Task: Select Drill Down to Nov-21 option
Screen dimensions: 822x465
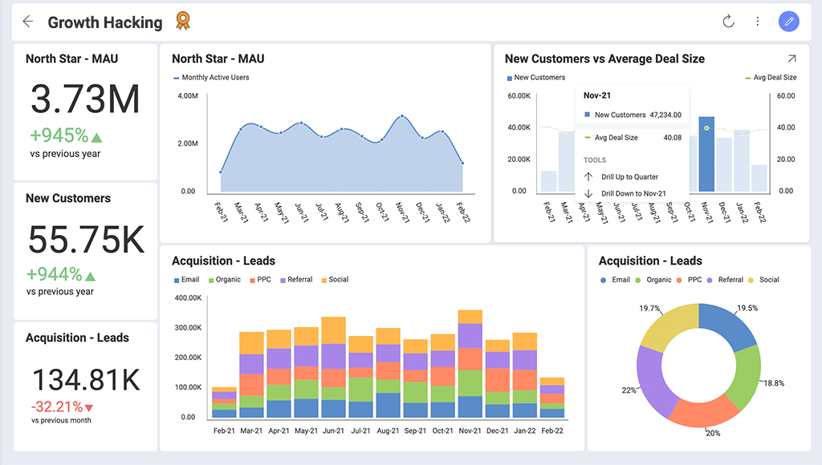Action: (633, 193)
